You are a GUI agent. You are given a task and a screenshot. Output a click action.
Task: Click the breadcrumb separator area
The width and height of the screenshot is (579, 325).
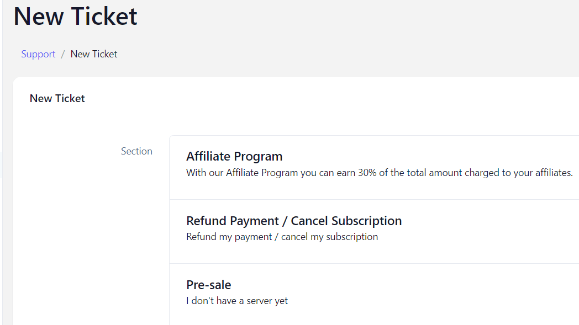63,54
